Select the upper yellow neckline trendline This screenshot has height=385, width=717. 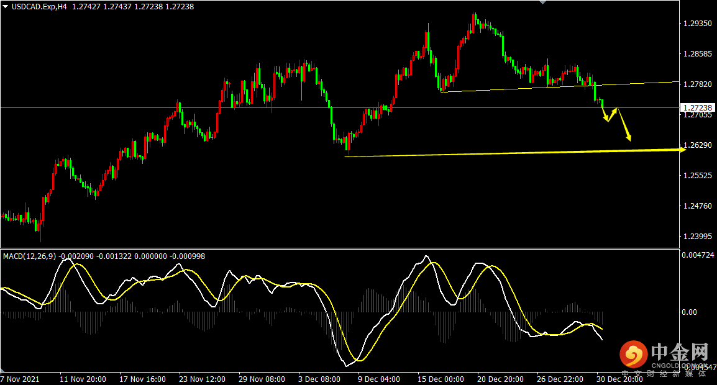point(560,86)
